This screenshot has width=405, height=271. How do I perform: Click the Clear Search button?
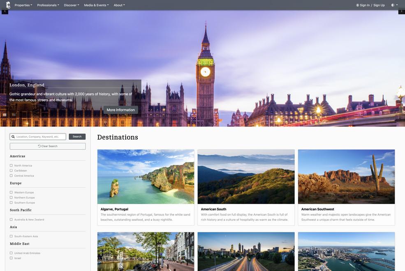coord(48,146)
